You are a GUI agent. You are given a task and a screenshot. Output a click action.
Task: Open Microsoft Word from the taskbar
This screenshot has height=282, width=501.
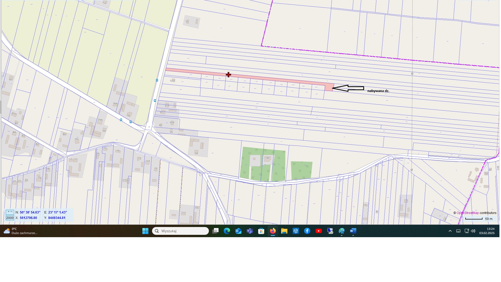(353, 231)
